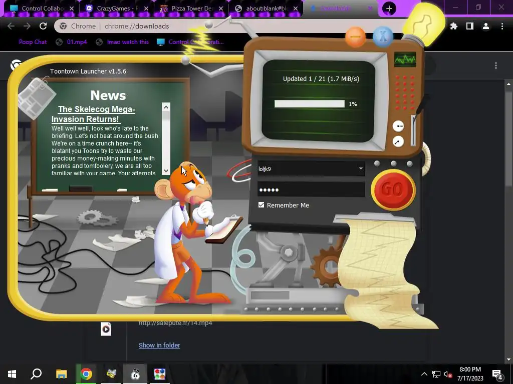Open a new Chrome tab
Image resolution: width=513 pixels, height=384 pixels.
click(389, 8)
